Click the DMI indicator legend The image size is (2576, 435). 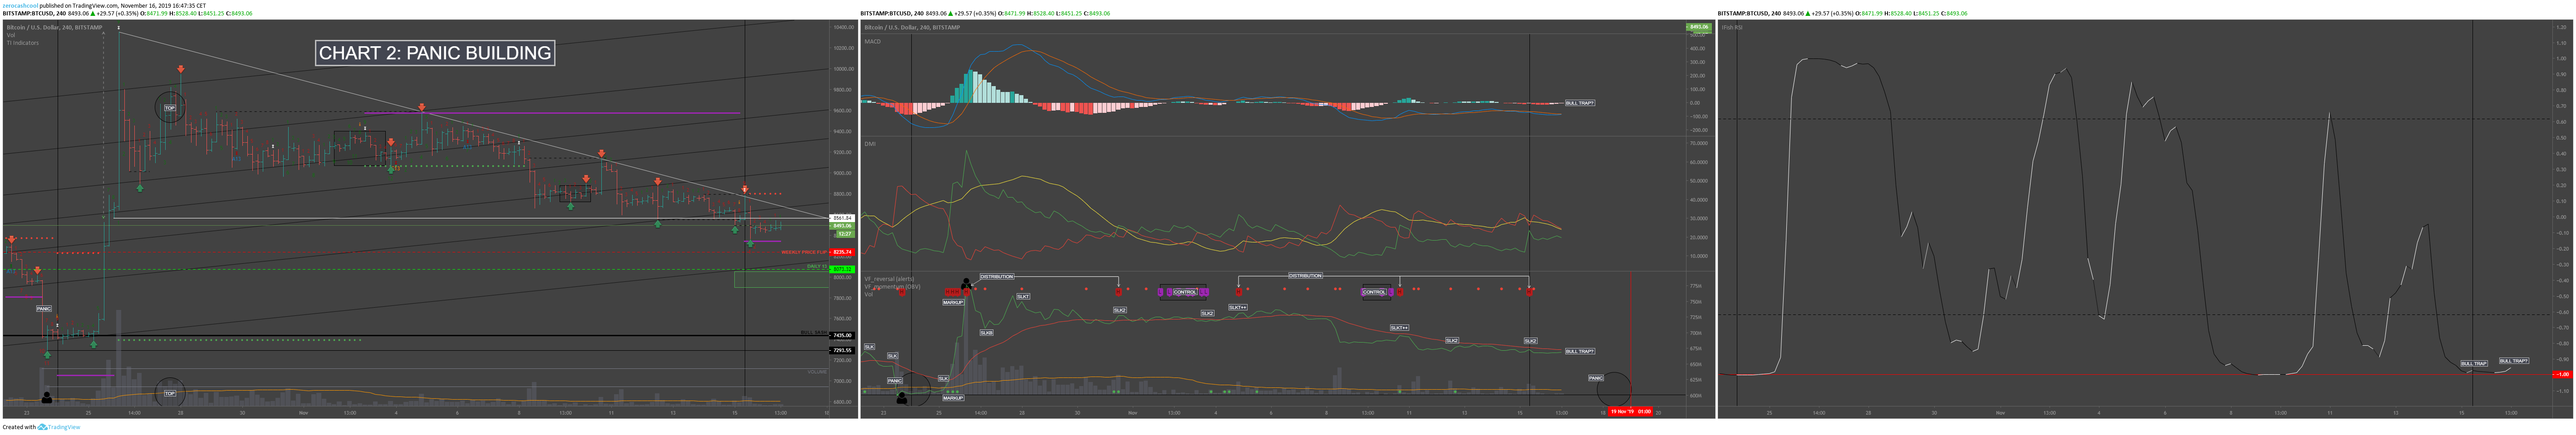870,144
